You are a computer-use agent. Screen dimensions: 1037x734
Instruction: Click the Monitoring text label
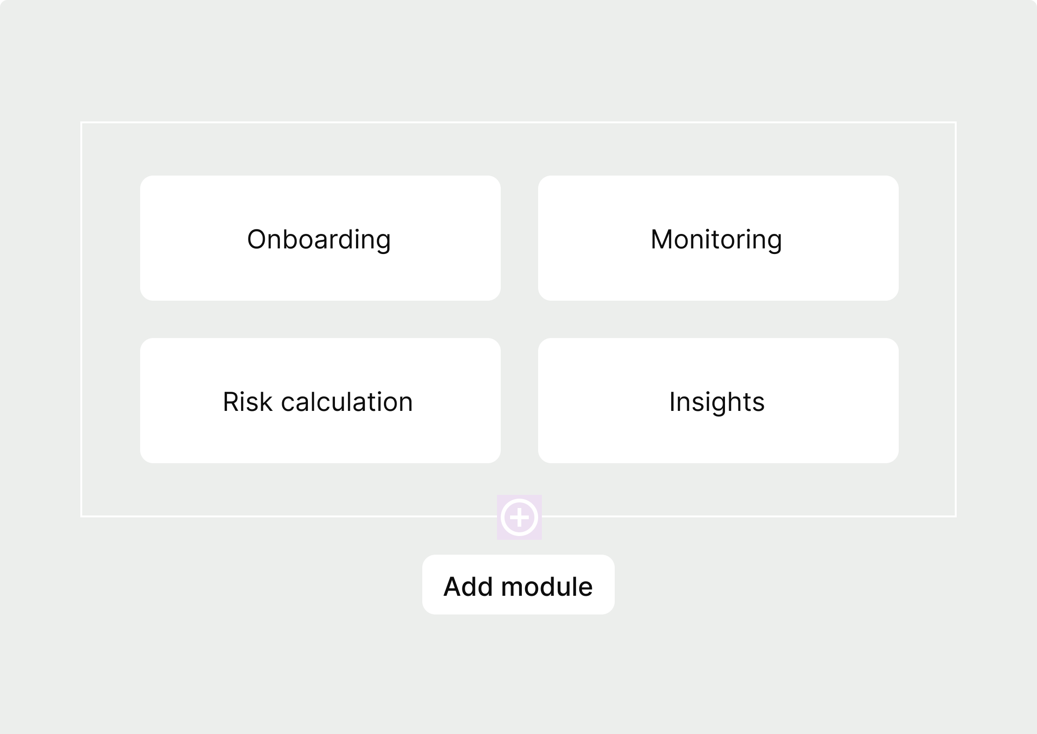716,240
